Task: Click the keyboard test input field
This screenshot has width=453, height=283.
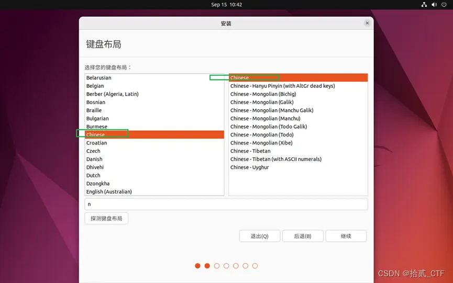Action: 226,204
